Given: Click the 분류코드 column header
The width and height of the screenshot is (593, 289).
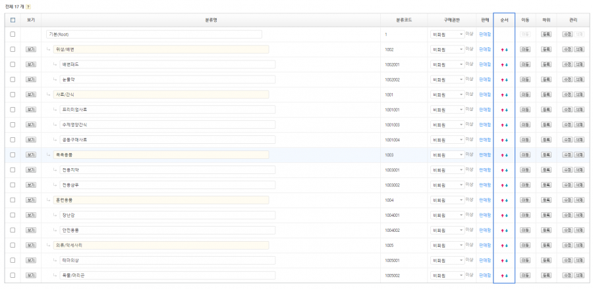Looking at the screenshot, I should pos(405,20).
